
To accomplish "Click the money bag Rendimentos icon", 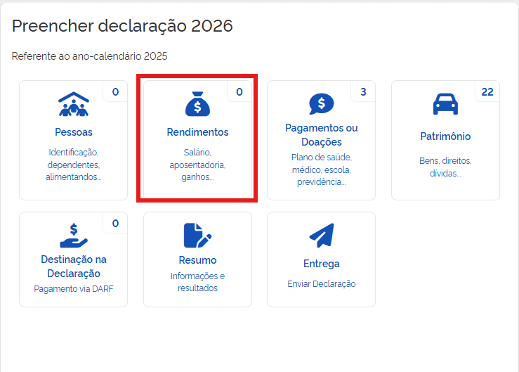I will coord(197,104).
